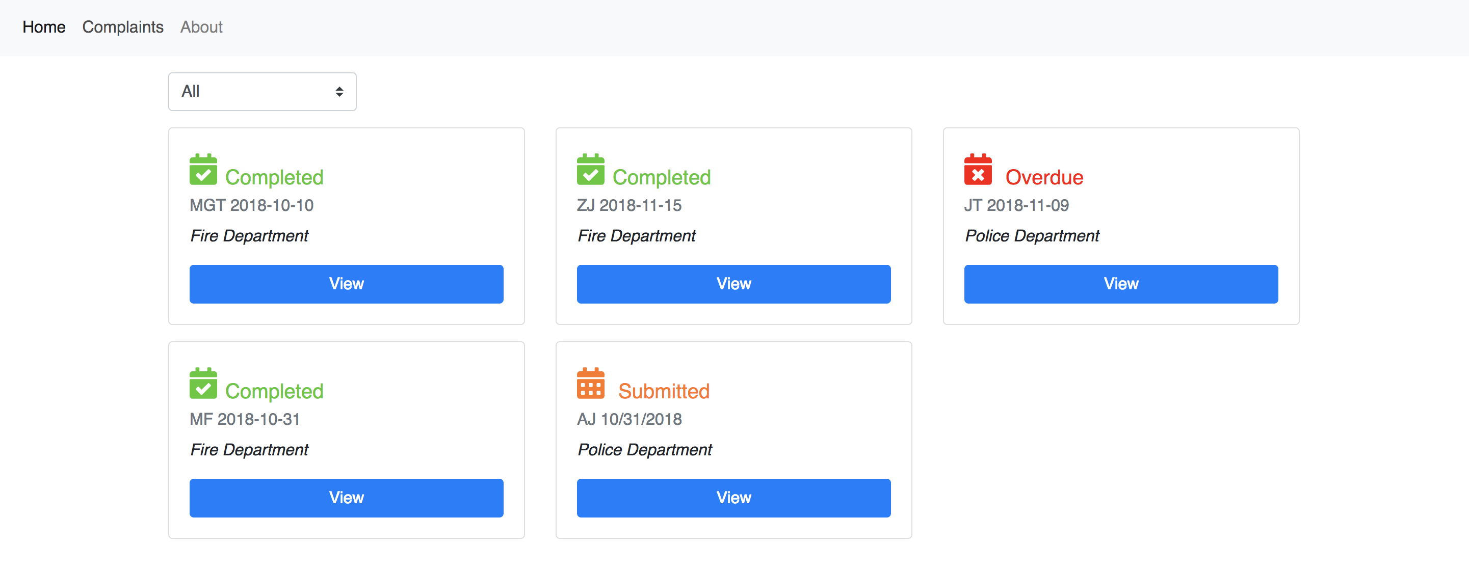Go to the Home nav item
This screenshot has width=1469, height=572.
tap(44, 28)
